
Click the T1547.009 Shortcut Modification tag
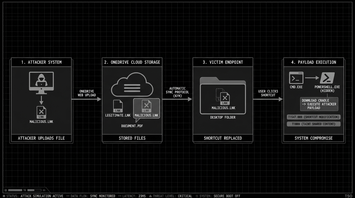(314, 117)
